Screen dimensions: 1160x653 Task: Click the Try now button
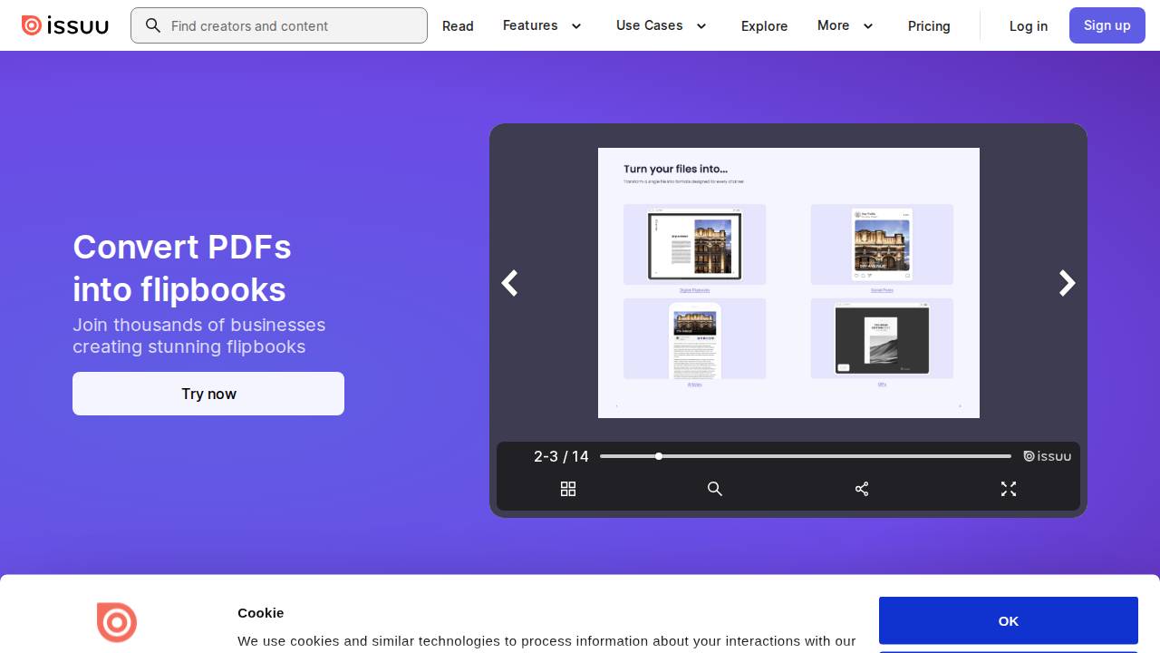(208, 394)
